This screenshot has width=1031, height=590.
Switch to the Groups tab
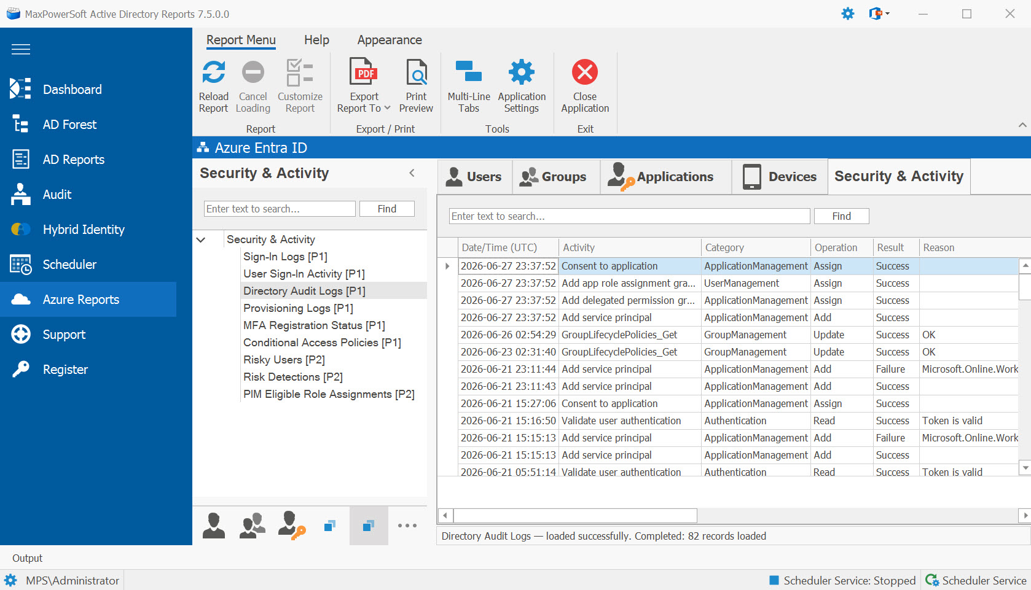pyautogui.click(x=556, y=177)
